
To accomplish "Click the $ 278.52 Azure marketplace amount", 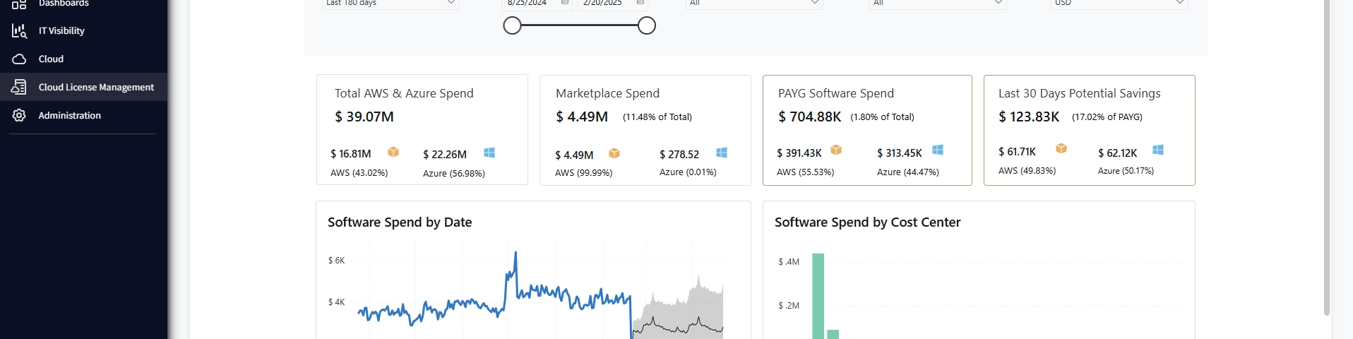I will (x=679, y=155).
